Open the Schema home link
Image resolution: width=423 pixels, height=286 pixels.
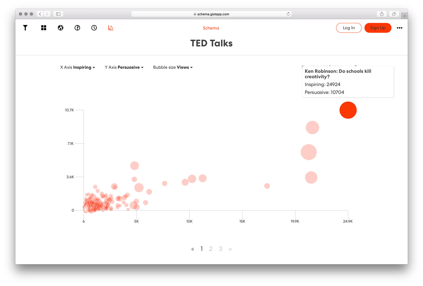tap(211, 28)
